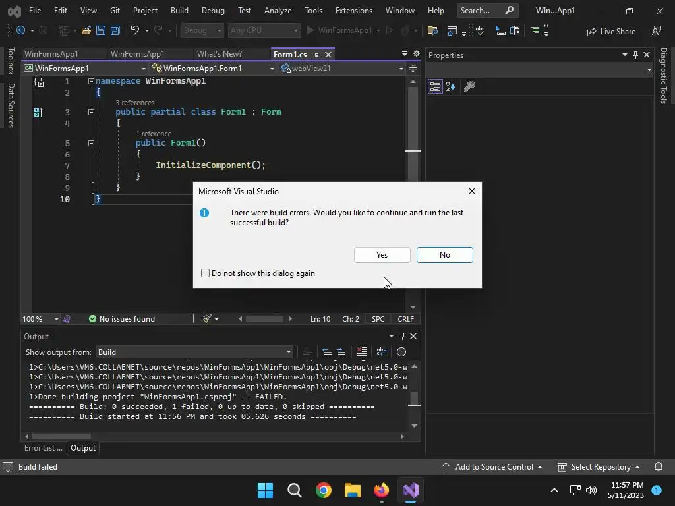
Task: Click the feedback person icon
Action: point(657,30)
